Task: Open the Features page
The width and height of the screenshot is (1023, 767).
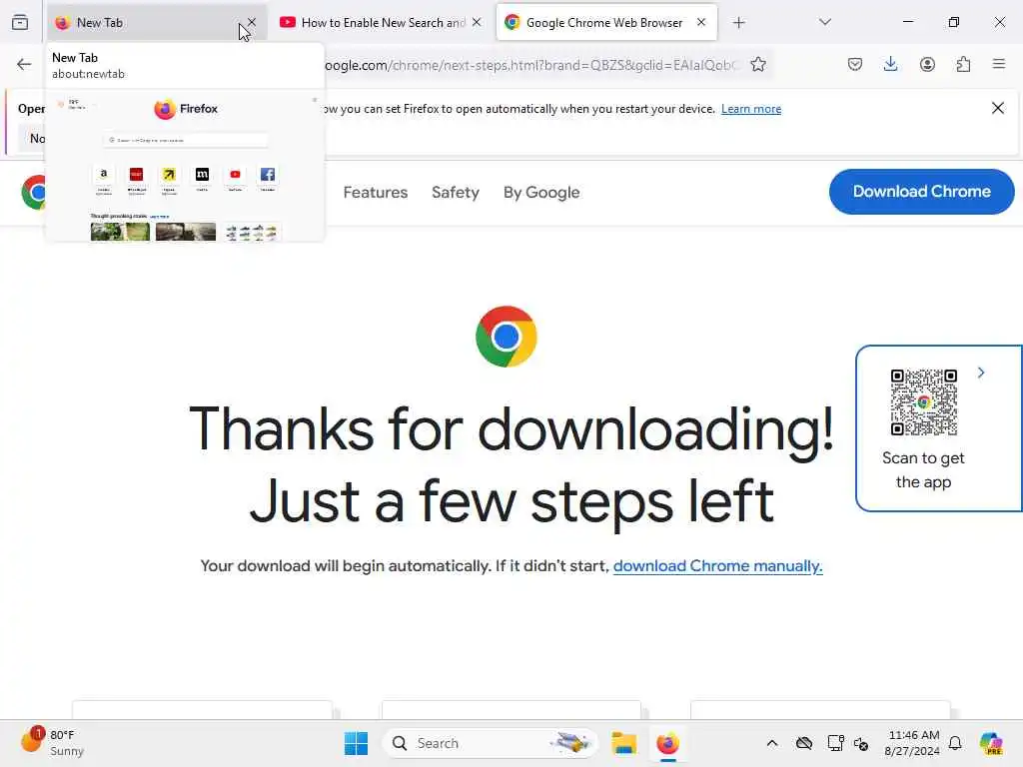Action: pos(376,193)
